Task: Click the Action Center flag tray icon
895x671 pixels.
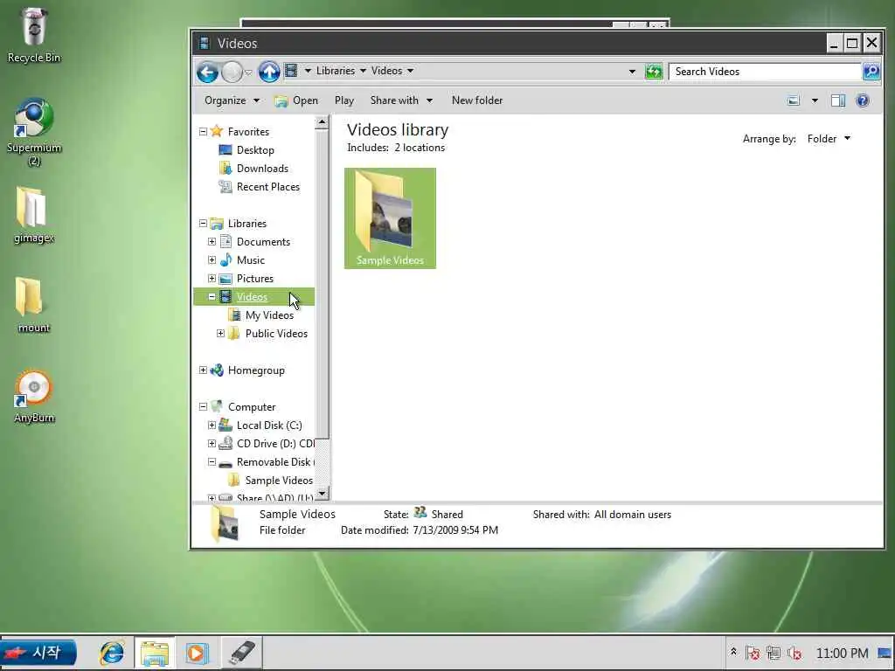Action: (753, 653)
